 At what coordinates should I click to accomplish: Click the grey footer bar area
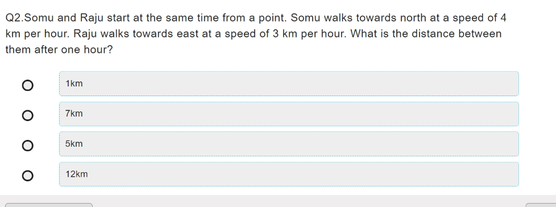(278, 201)
